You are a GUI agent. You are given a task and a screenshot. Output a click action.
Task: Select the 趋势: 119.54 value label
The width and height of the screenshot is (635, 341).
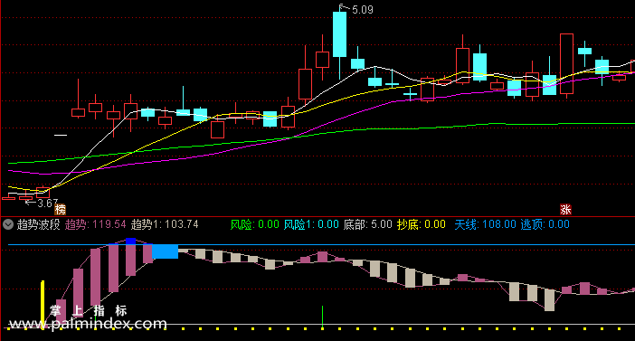click(96, 224)
